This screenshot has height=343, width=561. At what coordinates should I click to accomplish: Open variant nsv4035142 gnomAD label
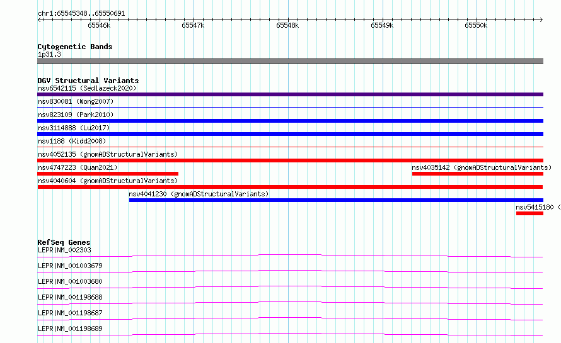[x=482, y=167]
